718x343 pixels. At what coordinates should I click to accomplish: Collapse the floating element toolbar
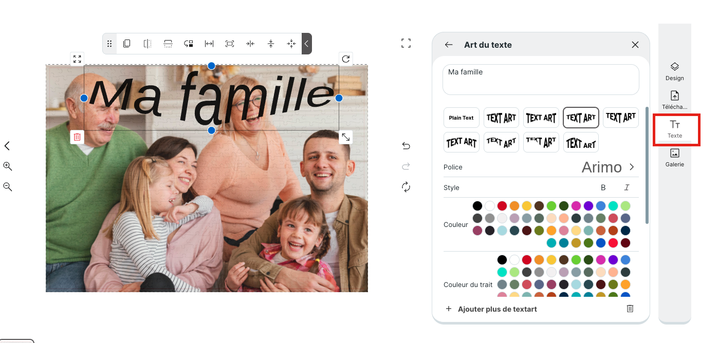(x=306, y=44)
